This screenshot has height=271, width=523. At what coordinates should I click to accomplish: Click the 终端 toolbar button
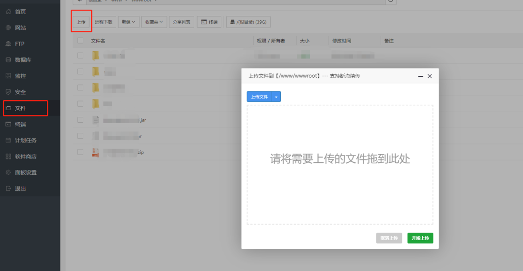(209, 22)
